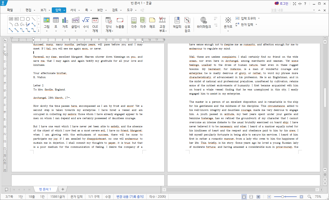Screen dimensions: 329x200
Task: Click the 3/7쪽 page indicator
Action: coord(9,197)
